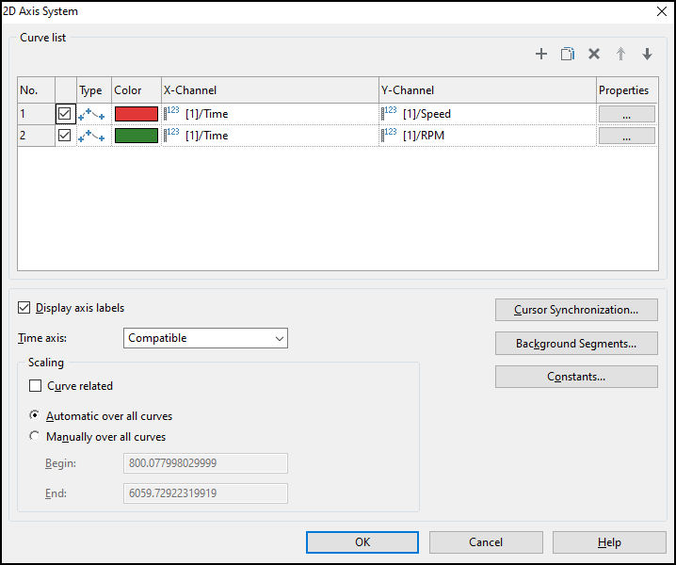Click the green color swatch for curve 2

(136, 136)
